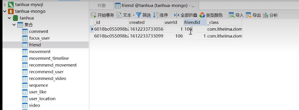Click the sequence table icon
Viewport: 299px width, 110px height.
point(25,85)
